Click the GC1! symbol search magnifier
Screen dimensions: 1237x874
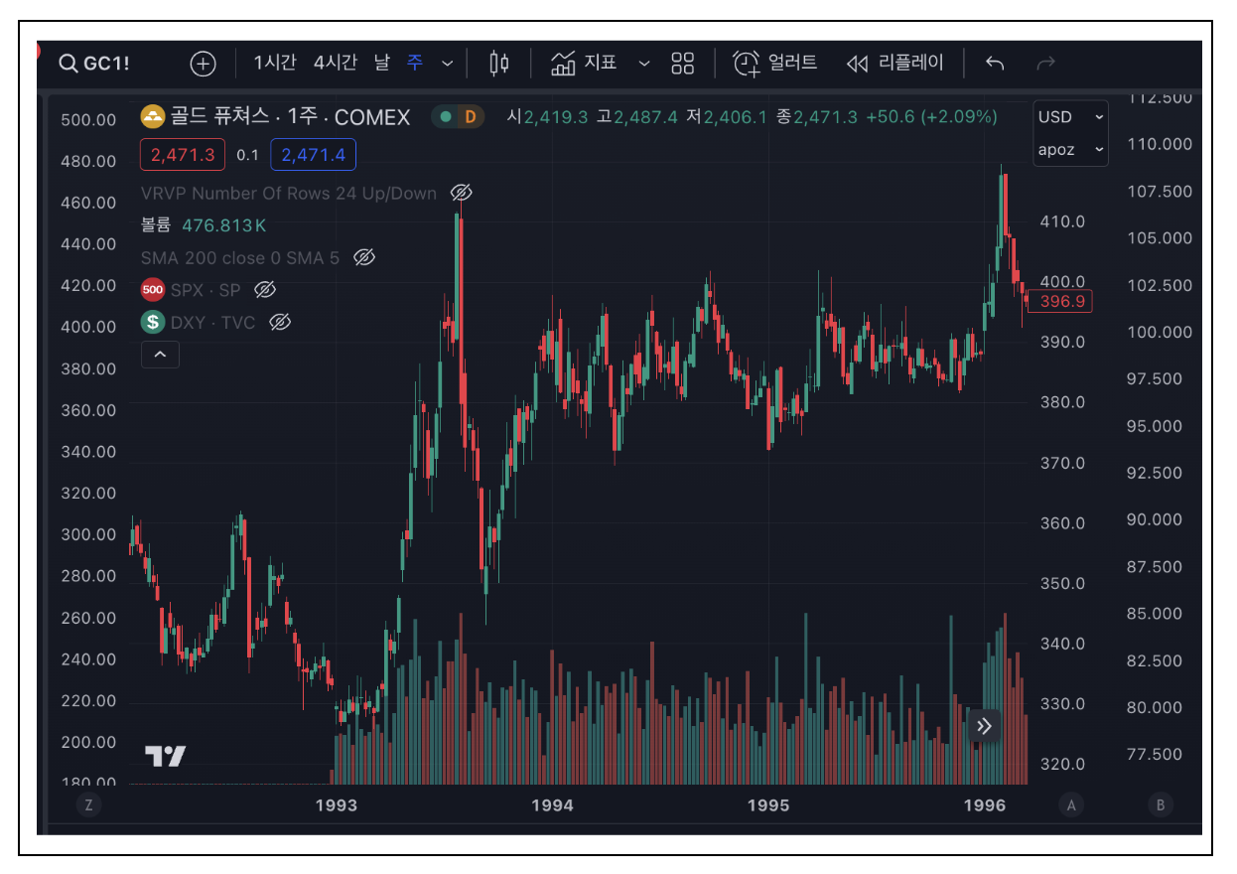pos(68,64)
